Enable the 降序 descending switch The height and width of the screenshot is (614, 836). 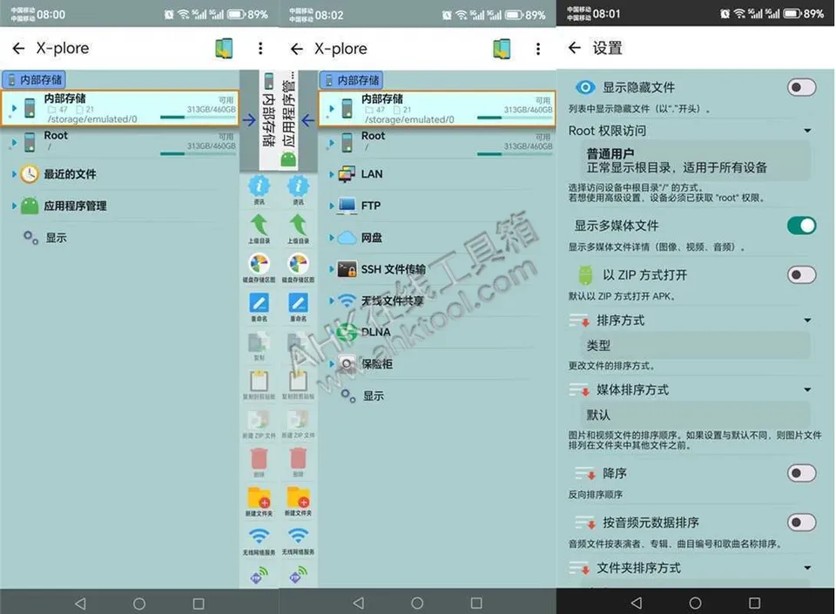[801, 473]
